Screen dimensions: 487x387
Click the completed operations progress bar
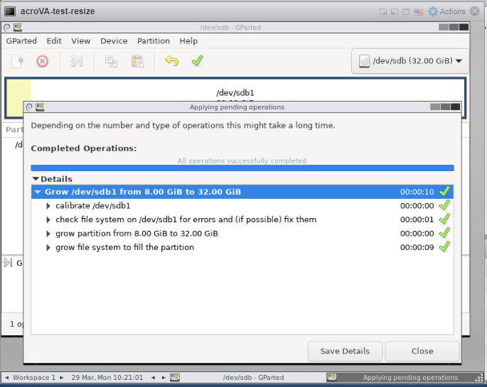tap(242, 168)
